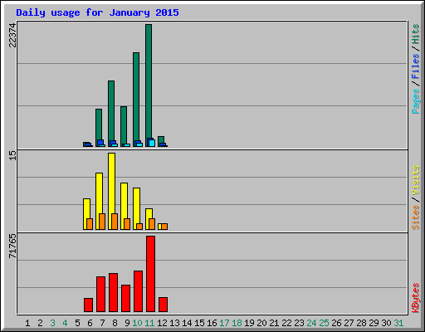Click day 1 on the x-axis
This screenshot has width=425, height=332.
pyautogui.click(x=27, y=323)
